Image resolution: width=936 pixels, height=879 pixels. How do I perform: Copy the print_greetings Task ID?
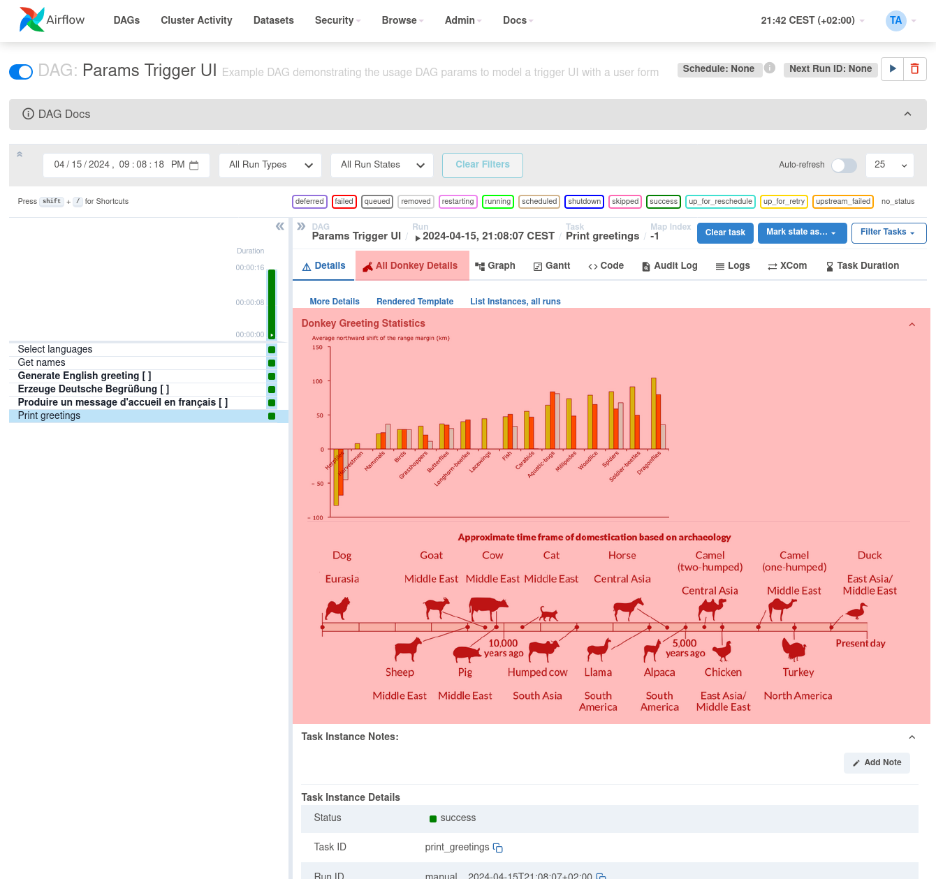[498, 848]
